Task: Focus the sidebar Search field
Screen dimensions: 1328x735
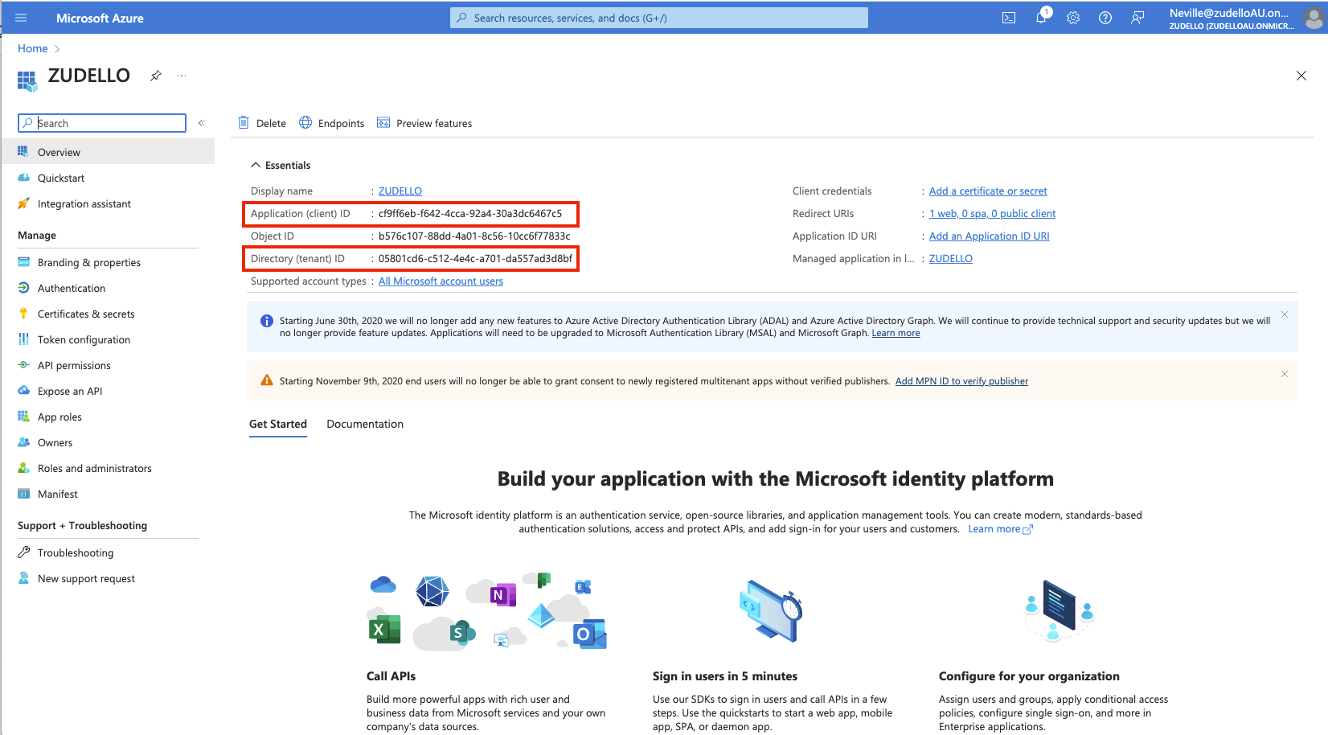Action: (x=102, y=123)
